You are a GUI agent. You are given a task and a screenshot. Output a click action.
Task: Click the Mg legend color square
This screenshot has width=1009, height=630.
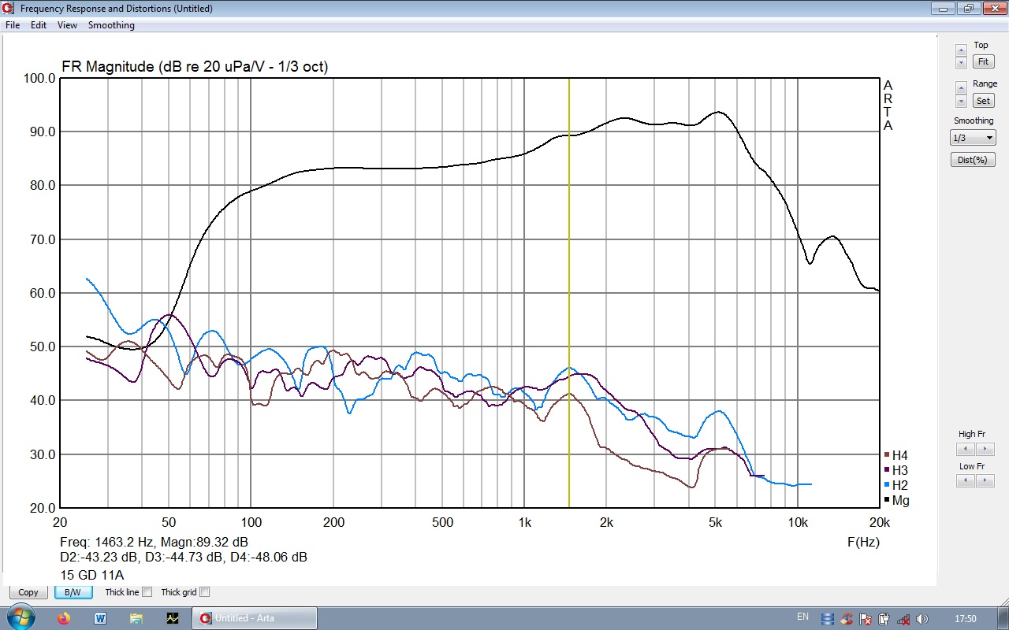pyautogui.click(x=887, y=500)
